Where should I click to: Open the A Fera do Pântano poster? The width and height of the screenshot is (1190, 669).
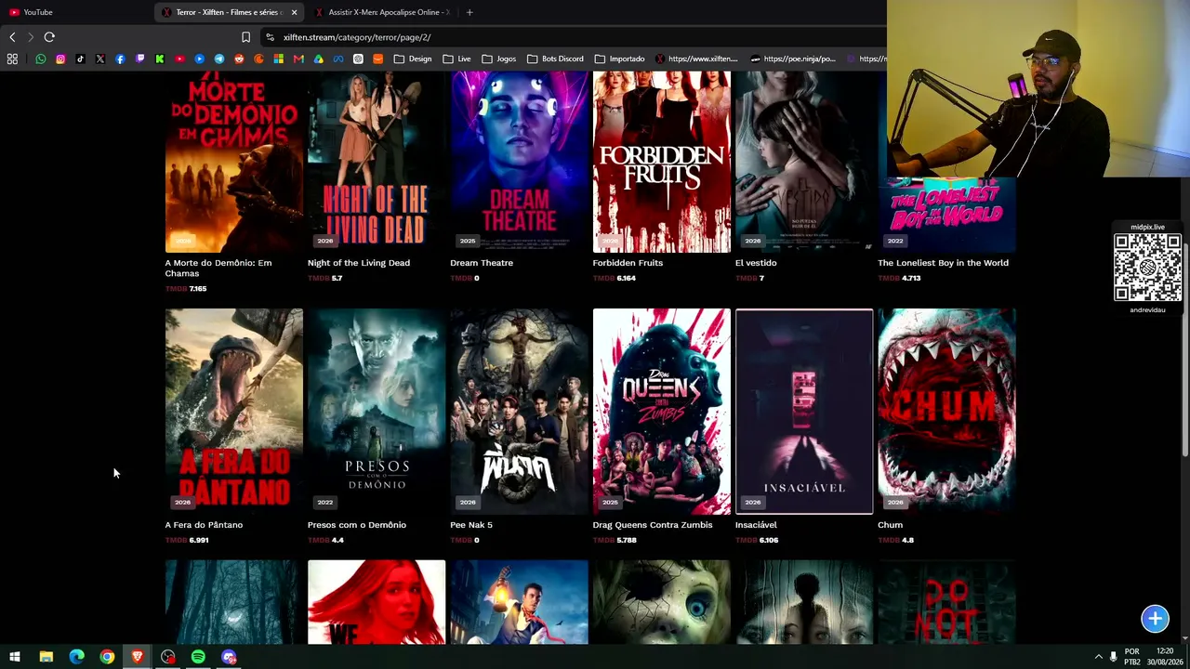(x=234, y=411)
